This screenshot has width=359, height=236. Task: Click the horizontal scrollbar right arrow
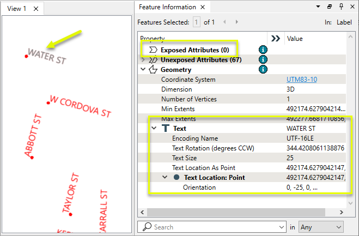[x=340, y=212]
